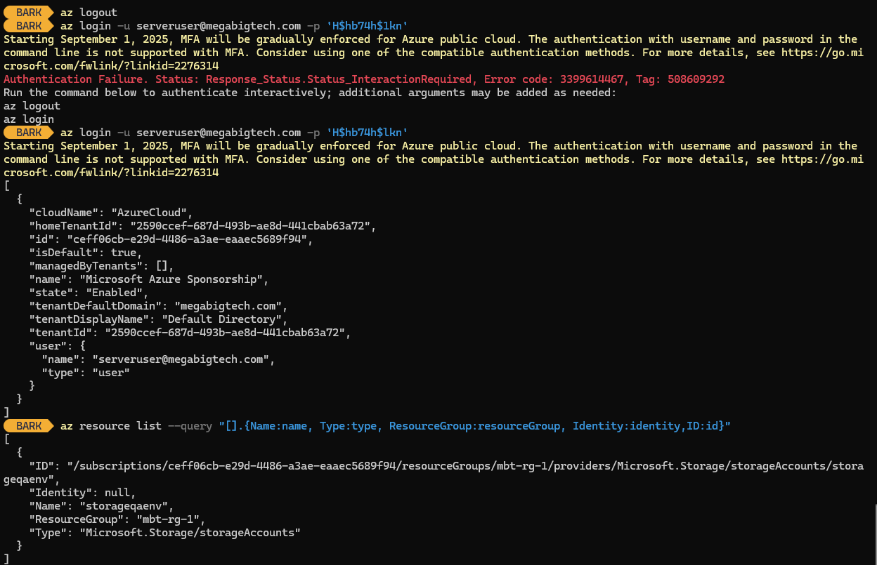
Task: Click the BARK badge beside az resource list
Action: [28, 425]
